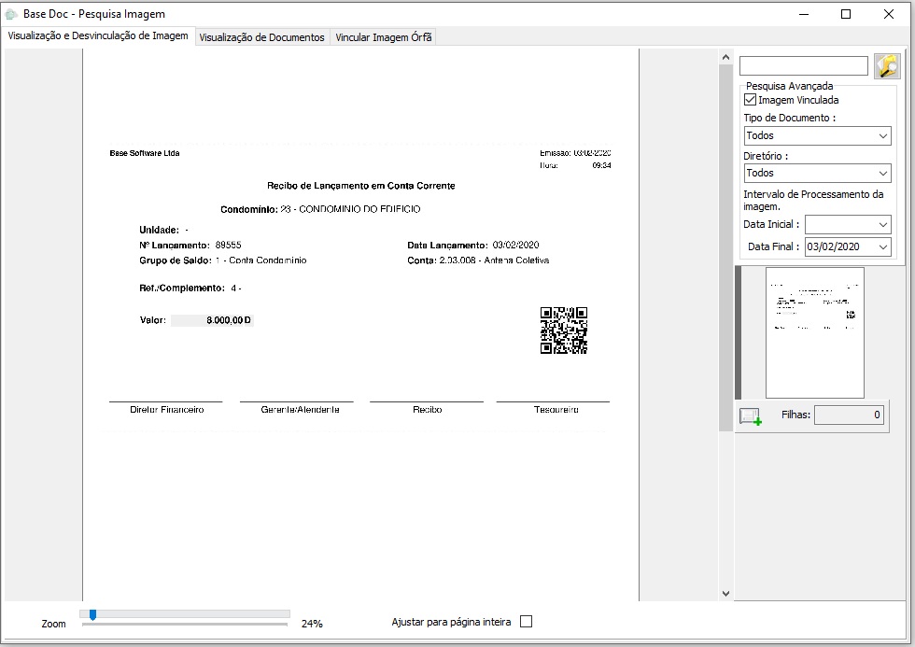
Task: Click the scrollbar up arrow
Action: coord(725,57)
